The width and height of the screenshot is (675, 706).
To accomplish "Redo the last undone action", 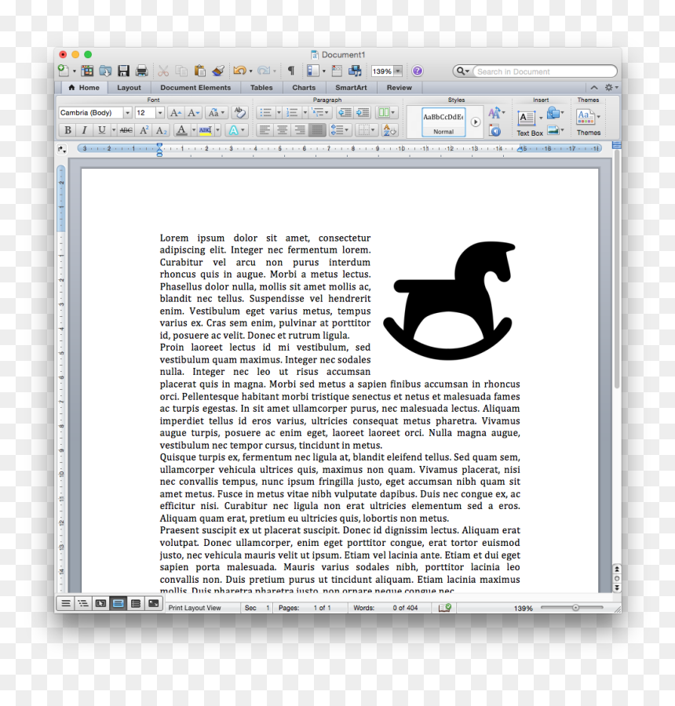I will click(x=264, y=71).
